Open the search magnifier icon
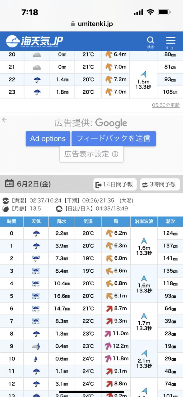 [150, 40]
